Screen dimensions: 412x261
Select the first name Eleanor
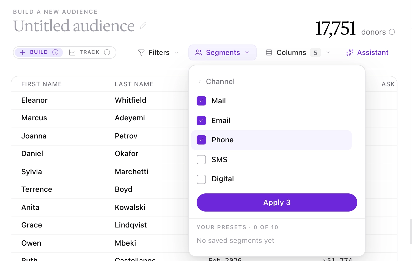(x=34, y=100)
